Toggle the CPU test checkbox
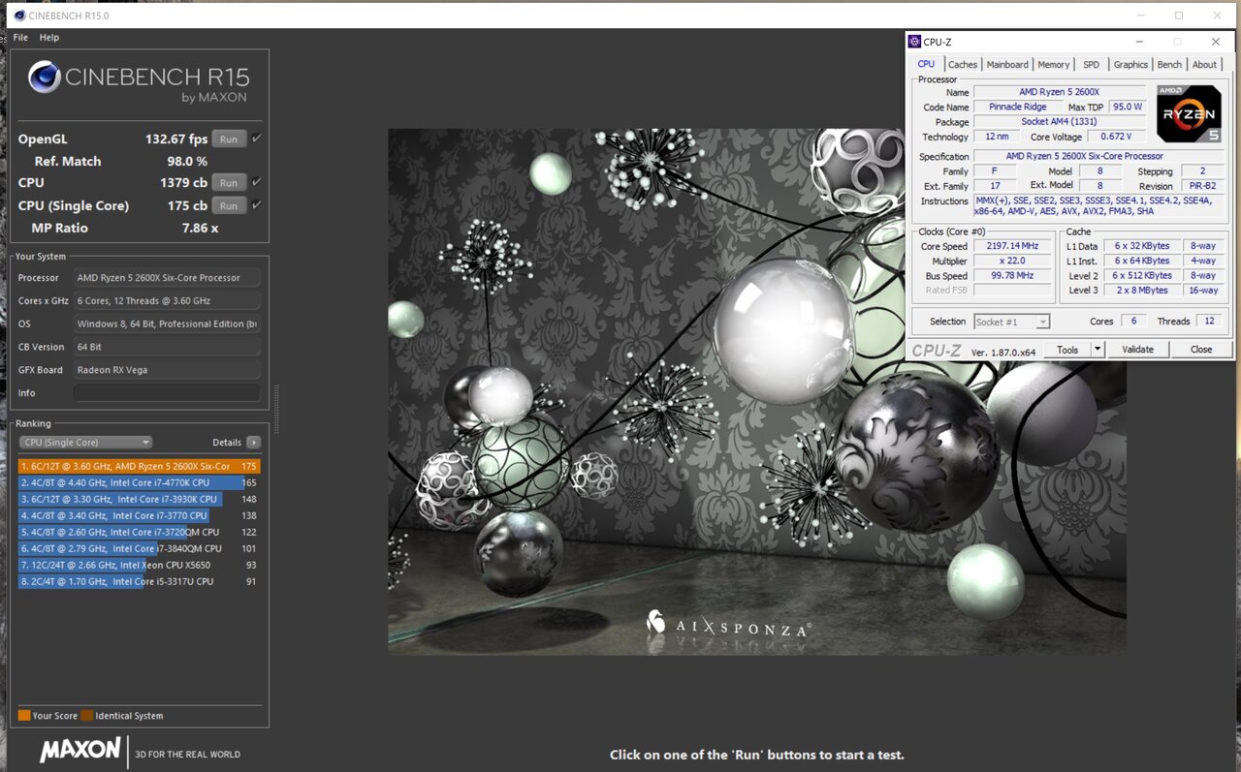The height and width of the screenshot is (772, 1241). coord(257,182)
